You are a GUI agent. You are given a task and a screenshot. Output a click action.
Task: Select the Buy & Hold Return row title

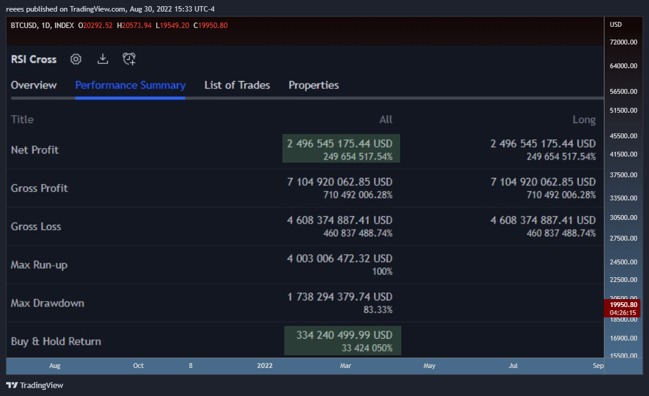click(x=56, y=341)
